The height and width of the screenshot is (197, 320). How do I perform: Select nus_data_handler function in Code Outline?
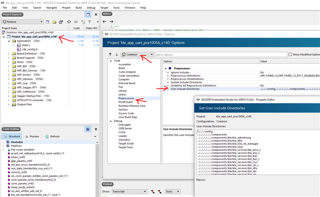(32, 169)
